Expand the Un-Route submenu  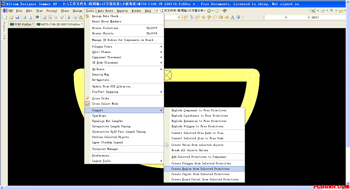pos(124,69)
